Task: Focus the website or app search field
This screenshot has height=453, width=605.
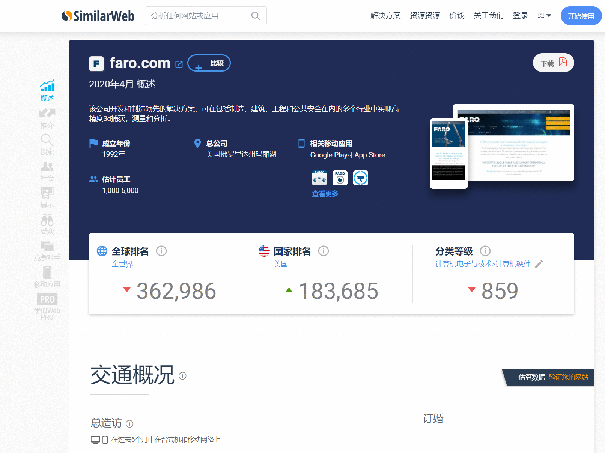Action: [206, 16]
